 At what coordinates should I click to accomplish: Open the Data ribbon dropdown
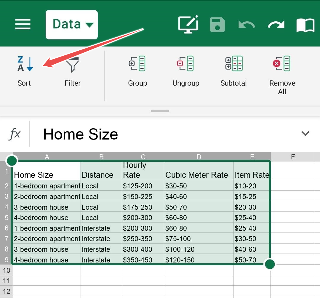[72, 25]
